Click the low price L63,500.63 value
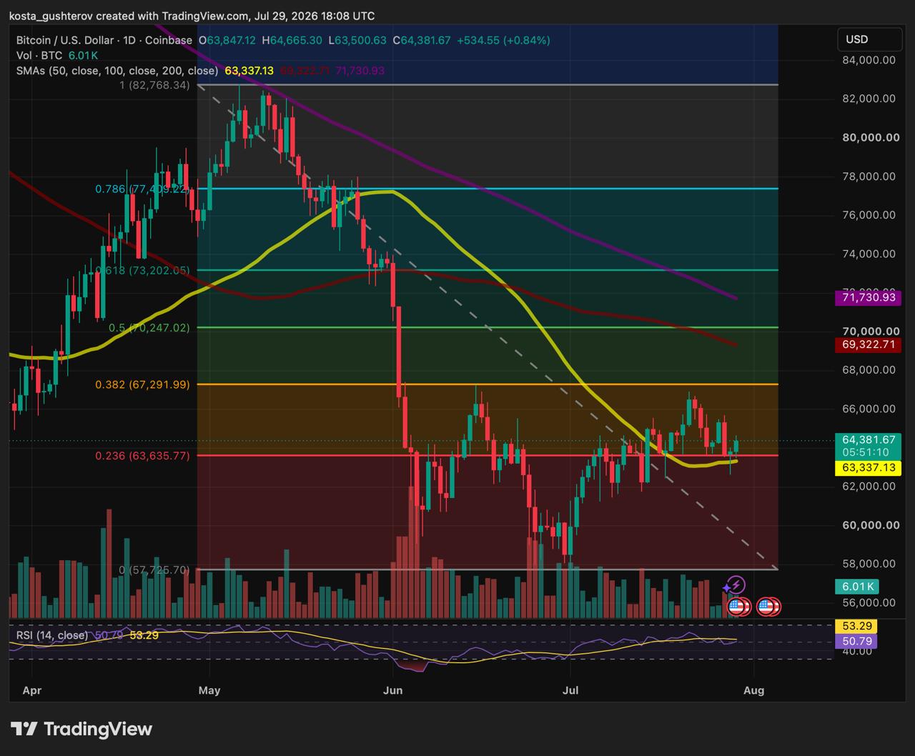This screenshot has height=756, width=915. pos(357,41)
